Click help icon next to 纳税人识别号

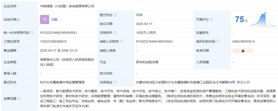(x=121, y=42)
